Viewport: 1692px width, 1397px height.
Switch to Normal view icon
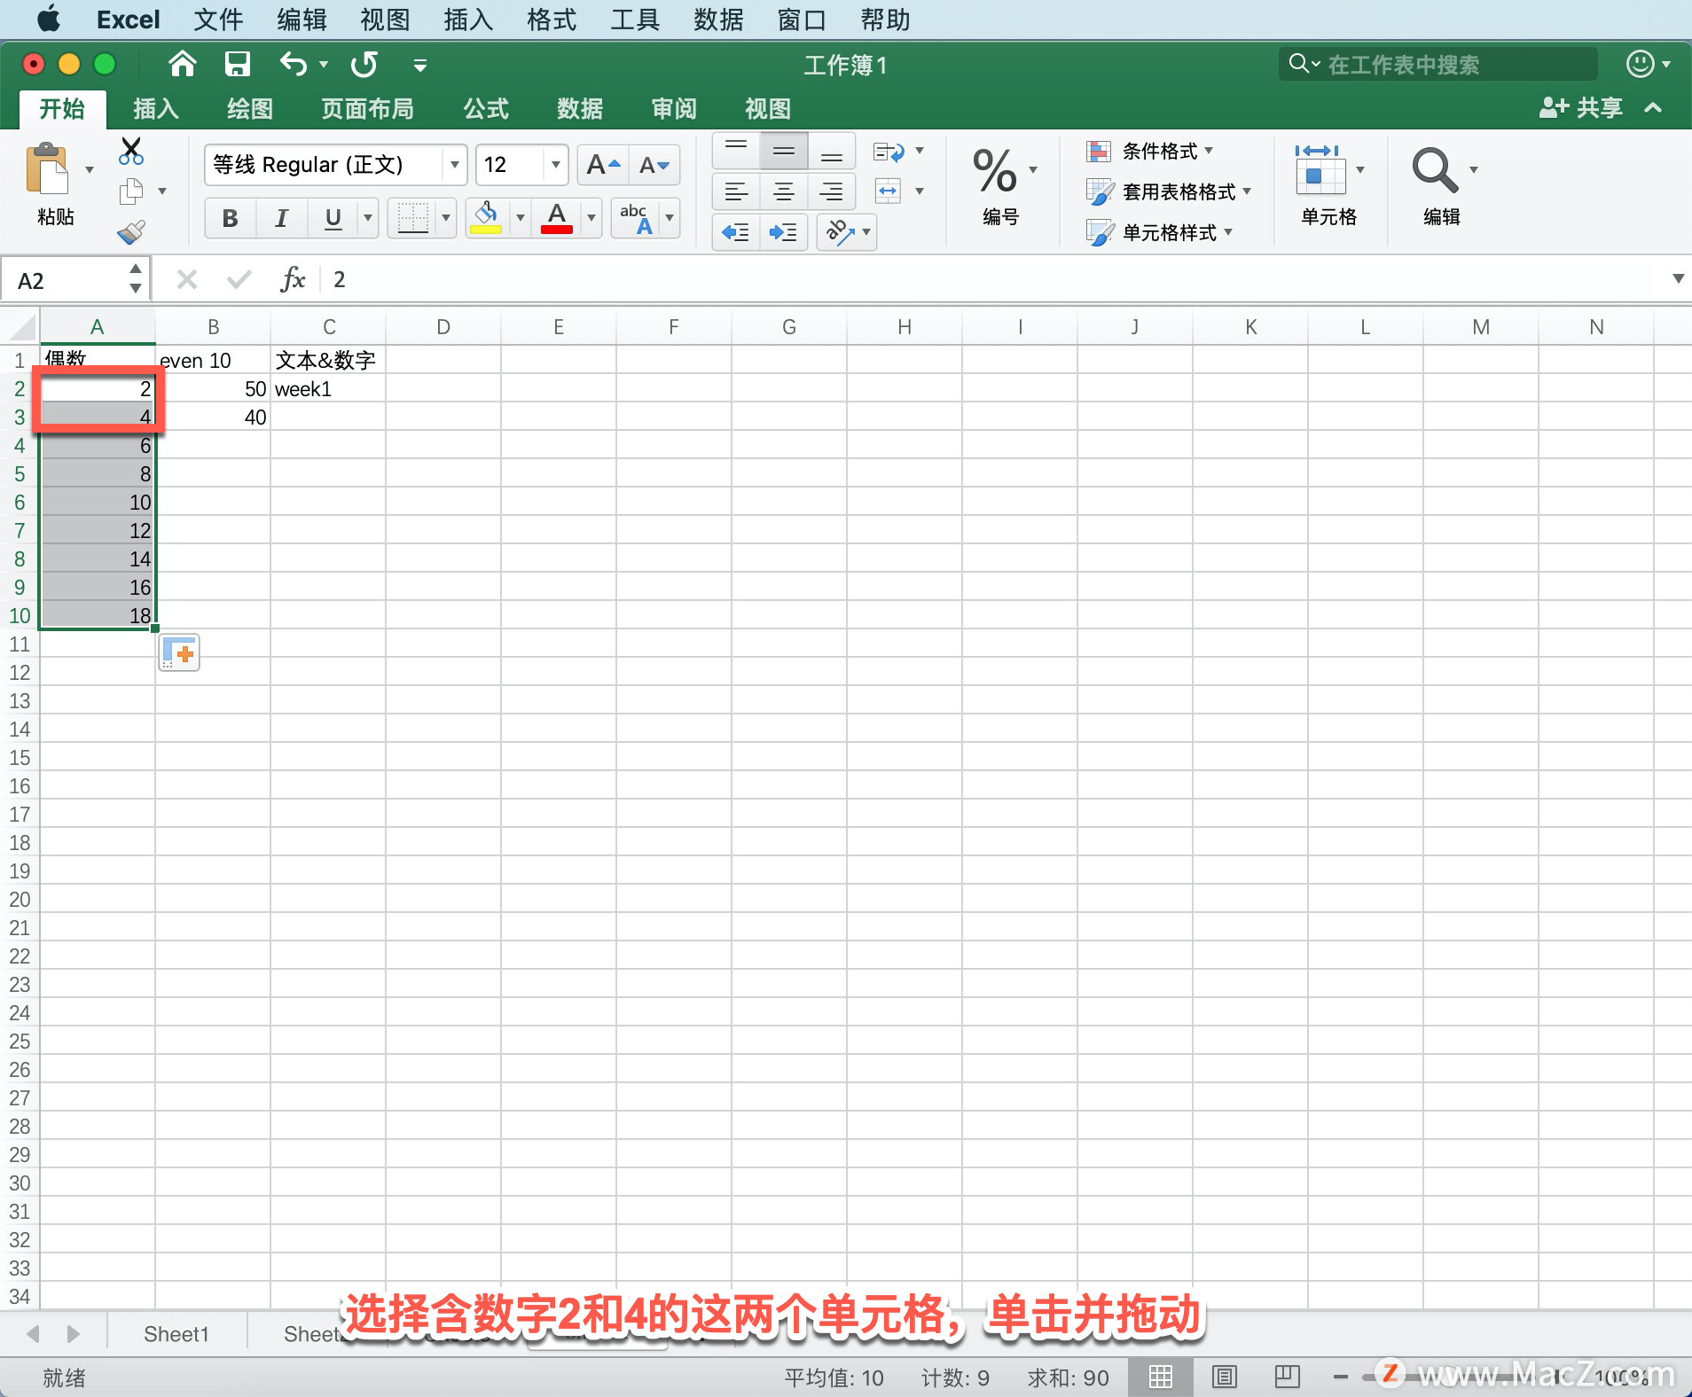(x=1161, y=1377)
